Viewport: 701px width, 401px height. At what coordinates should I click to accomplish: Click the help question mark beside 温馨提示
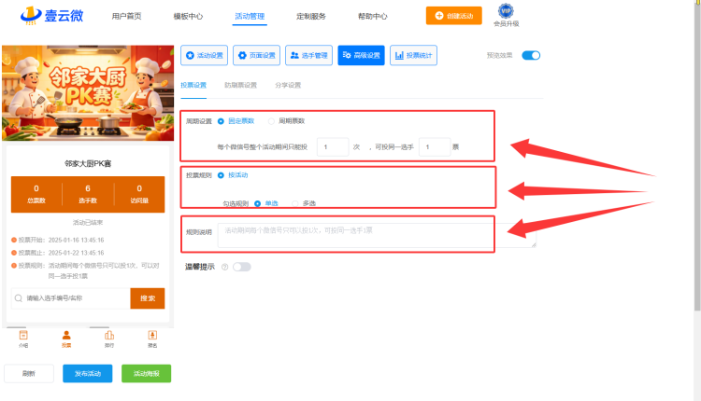(x=225, y=267)
